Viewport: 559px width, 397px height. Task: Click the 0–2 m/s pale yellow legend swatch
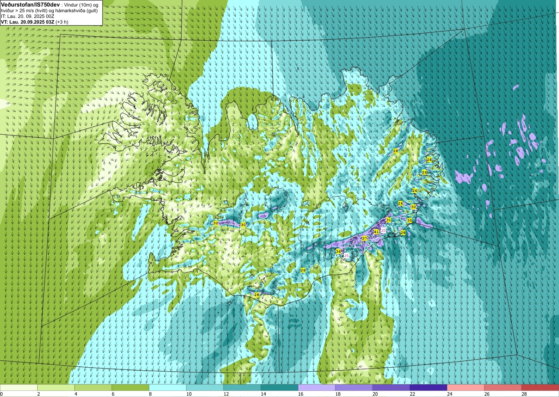coord(19,387)
